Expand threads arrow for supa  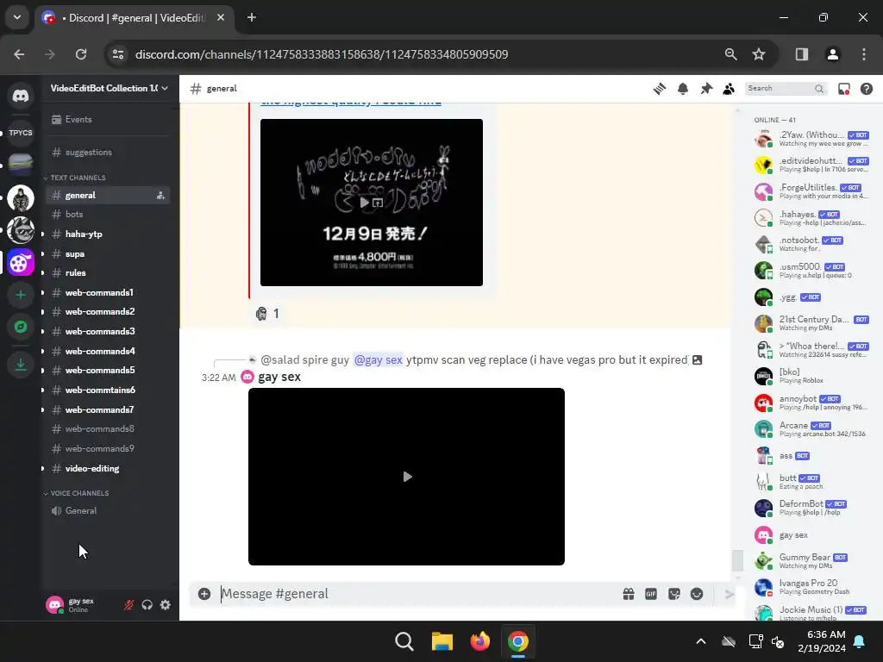[43, 254]
